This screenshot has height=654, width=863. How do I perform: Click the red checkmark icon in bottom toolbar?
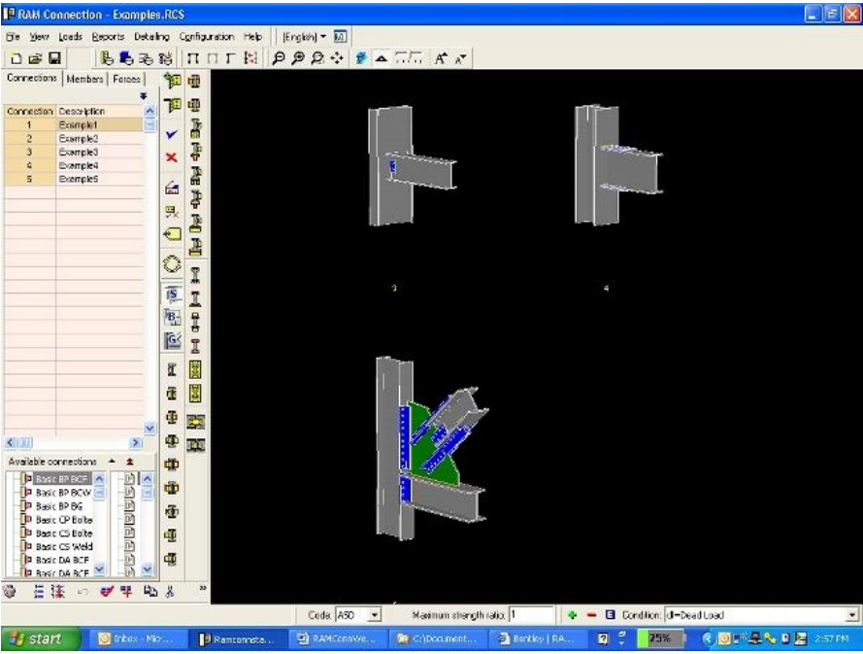[x=106, y=592]
